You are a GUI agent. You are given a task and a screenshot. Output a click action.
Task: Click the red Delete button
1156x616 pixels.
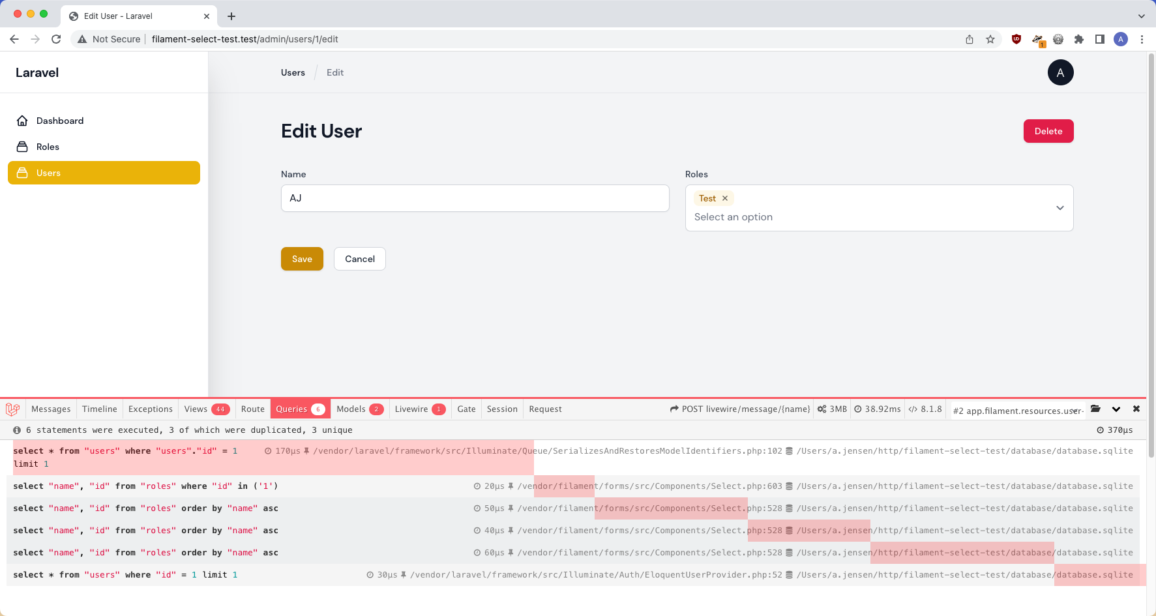point(1048,131)
